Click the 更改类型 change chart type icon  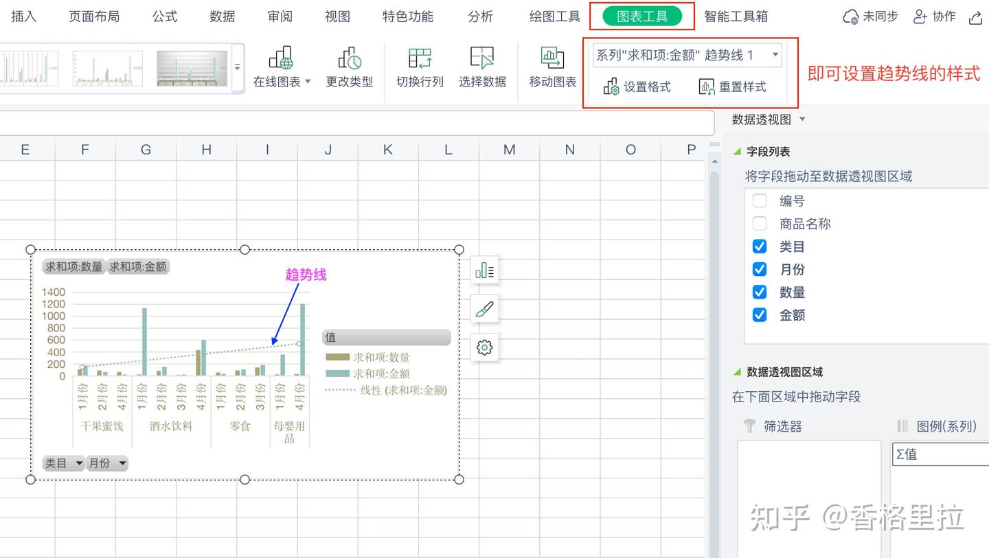point(350,58)
